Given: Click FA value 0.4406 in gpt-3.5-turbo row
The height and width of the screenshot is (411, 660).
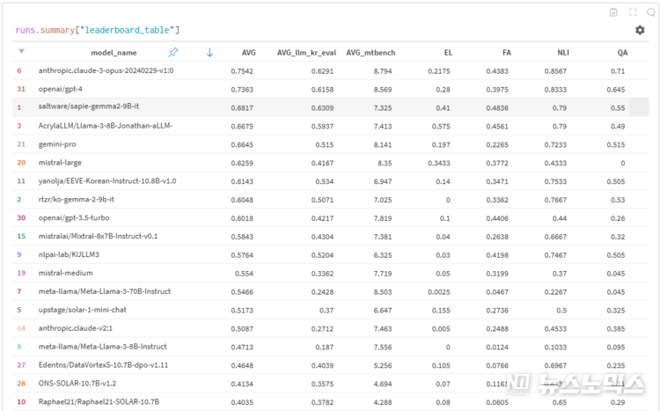Looking at the screenshot, I should (x=497, y=218).
